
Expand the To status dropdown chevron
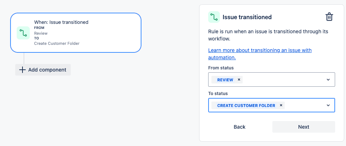click(x=328, y=105)
